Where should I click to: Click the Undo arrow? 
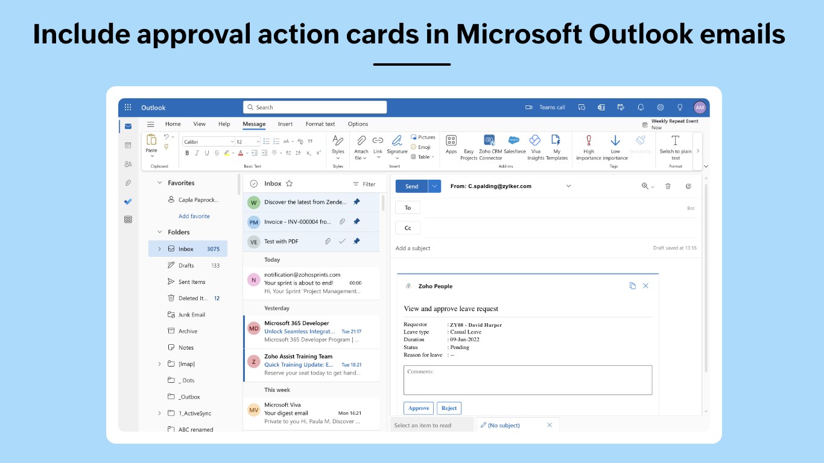166,137
